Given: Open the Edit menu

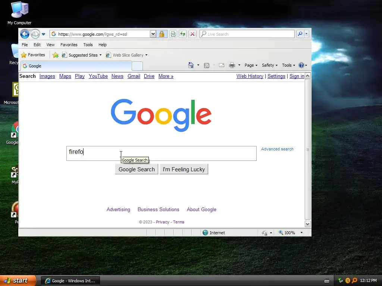Looking at the screenshot, I should click(37, 45).
